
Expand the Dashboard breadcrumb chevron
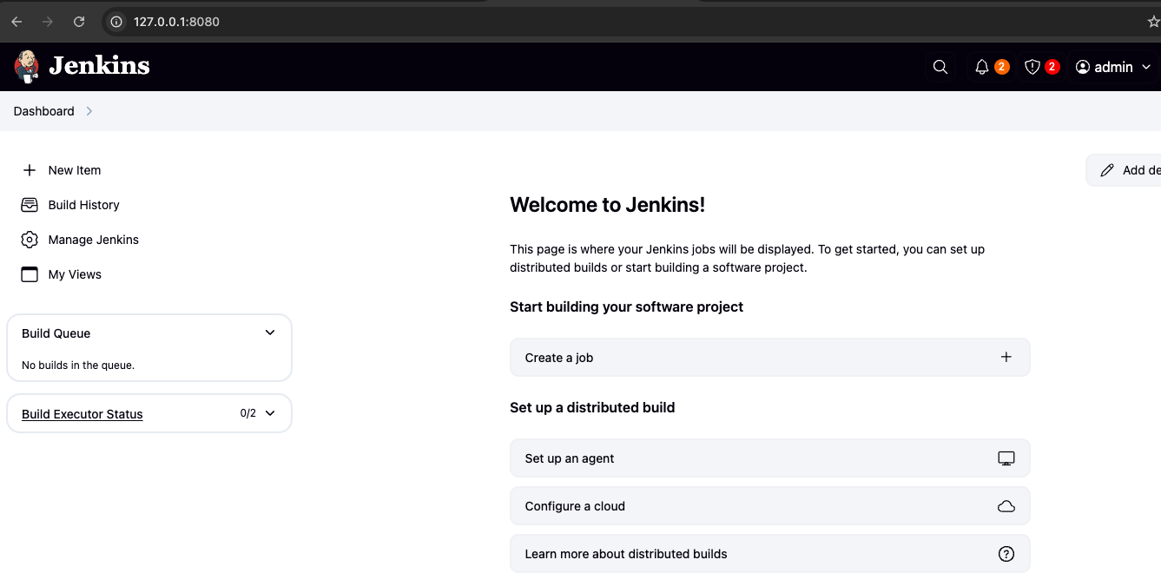(x=89, y=111)
